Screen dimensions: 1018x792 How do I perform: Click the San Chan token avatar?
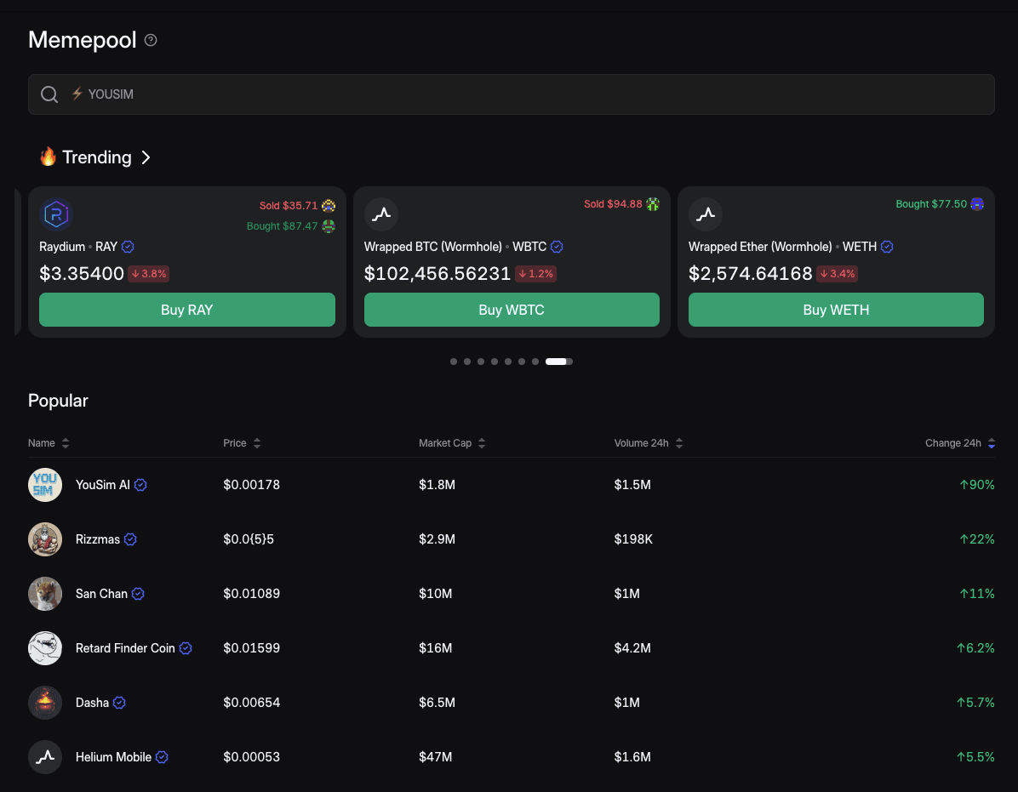click(x=45, y=594)
